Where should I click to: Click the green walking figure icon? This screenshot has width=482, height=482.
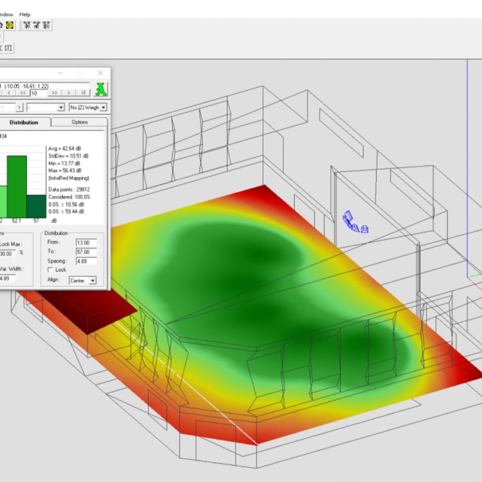click(100, 89)
